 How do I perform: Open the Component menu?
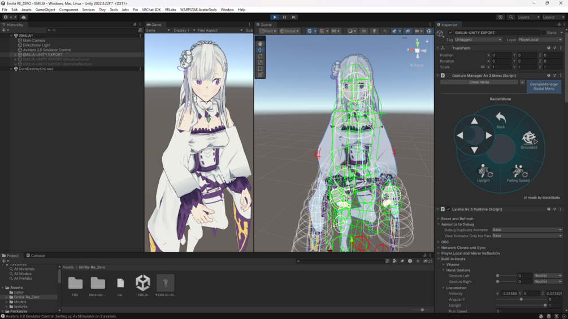[x=68, y=10]
